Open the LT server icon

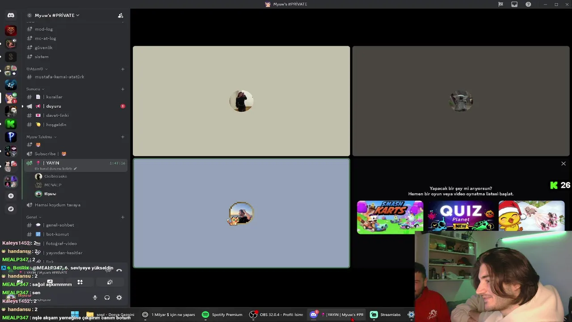[x=11, y=84]
